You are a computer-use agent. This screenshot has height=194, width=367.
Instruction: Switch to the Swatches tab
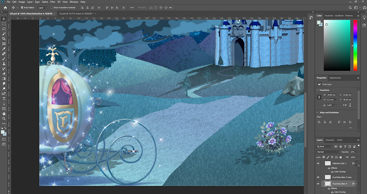(x=329, y=16)
